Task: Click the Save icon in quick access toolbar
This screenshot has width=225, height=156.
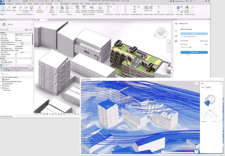Action: tap(10, 1)
